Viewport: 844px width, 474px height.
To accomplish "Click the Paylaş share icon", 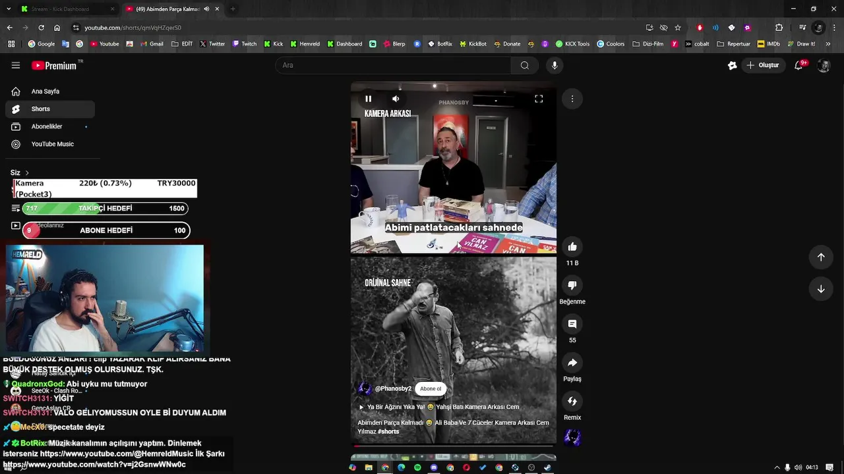I will tap(572, 363).
